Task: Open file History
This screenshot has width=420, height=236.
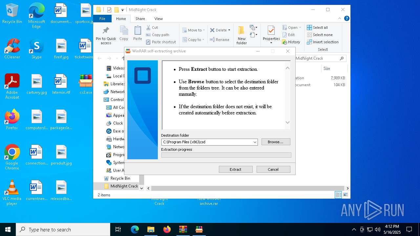Action: [x=291, y=42]
